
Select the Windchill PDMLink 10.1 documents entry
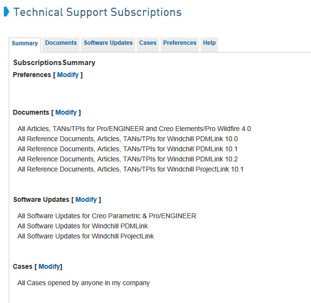point(128,149)
